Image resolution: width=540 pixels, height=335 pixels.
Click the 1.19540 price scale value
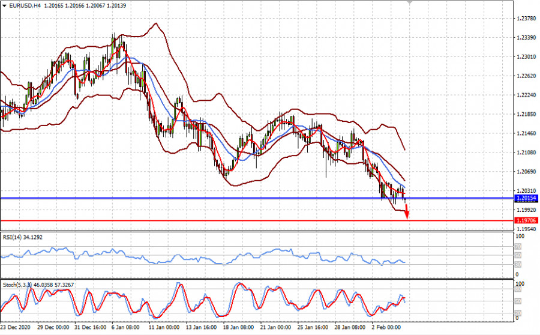pyautogui.click(x=527, y=229)
